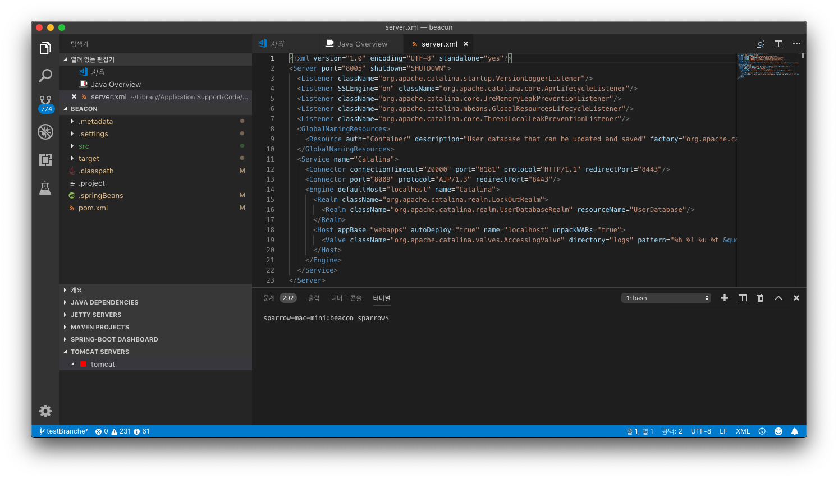The height and width of the screenshot is (479, 838).
Task: Expand the target folder
Action: click(x=72, y=158)
